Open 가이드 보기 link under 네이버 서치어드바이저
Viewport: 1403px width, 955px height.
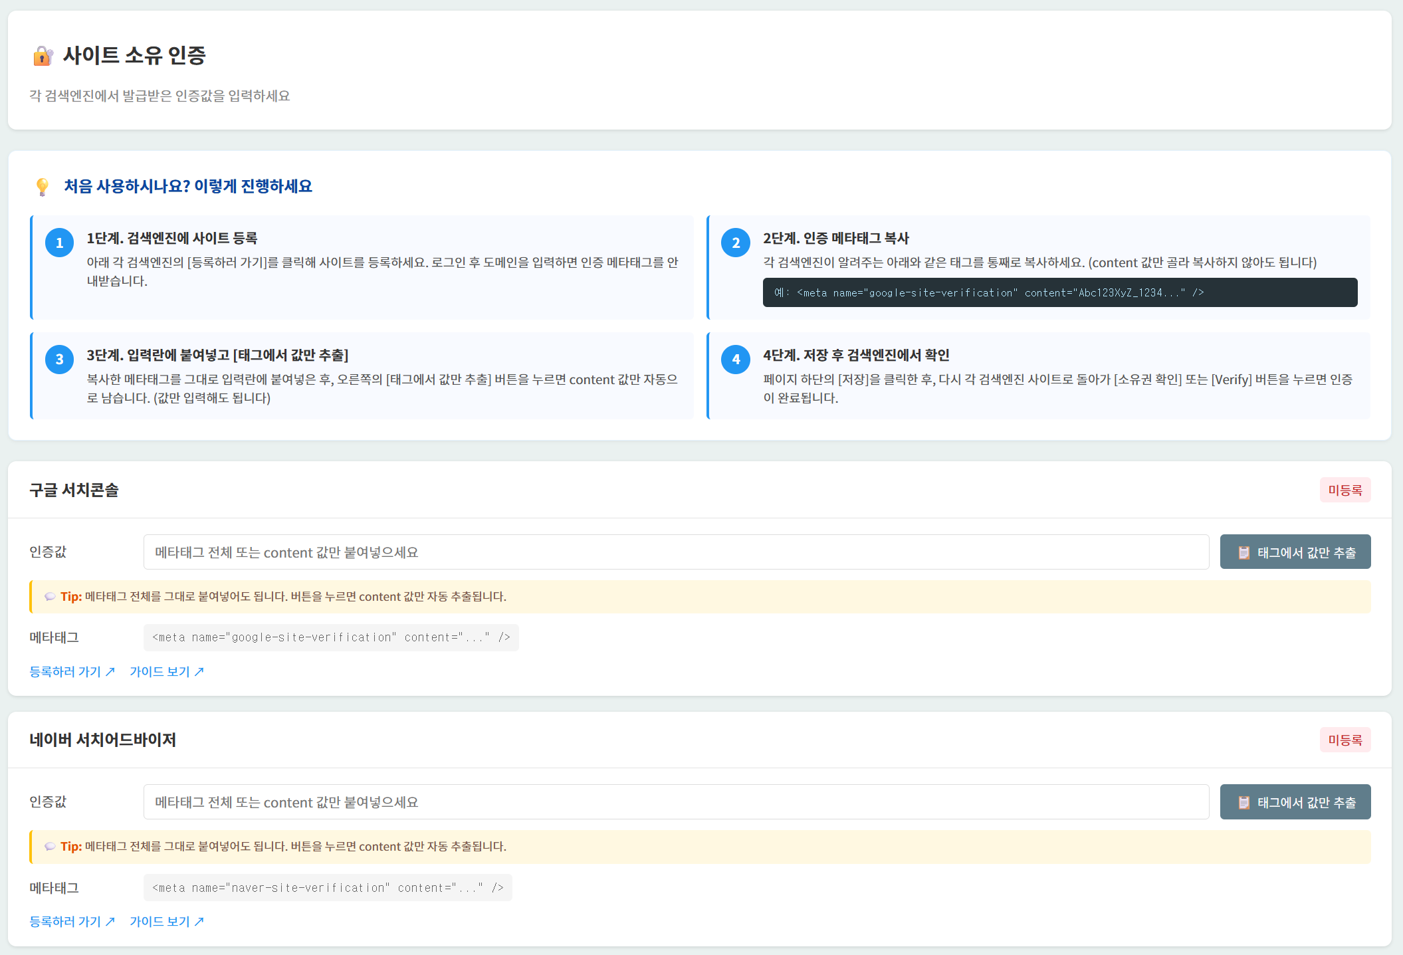[166, 922]
